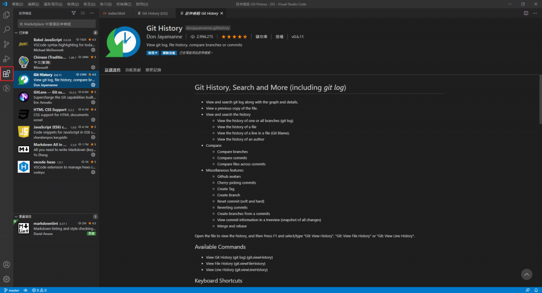Install the markdownlint extension
This screenshot has height=293, width=542.
[x=91, y=233]
